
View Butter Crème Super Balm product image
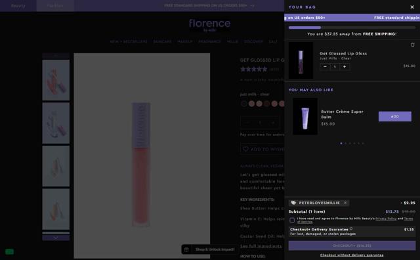(305, 116)
